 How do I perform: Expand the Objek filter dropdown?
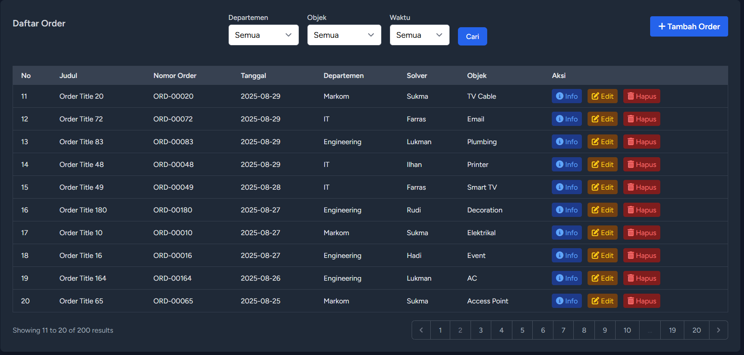point(344,35)
